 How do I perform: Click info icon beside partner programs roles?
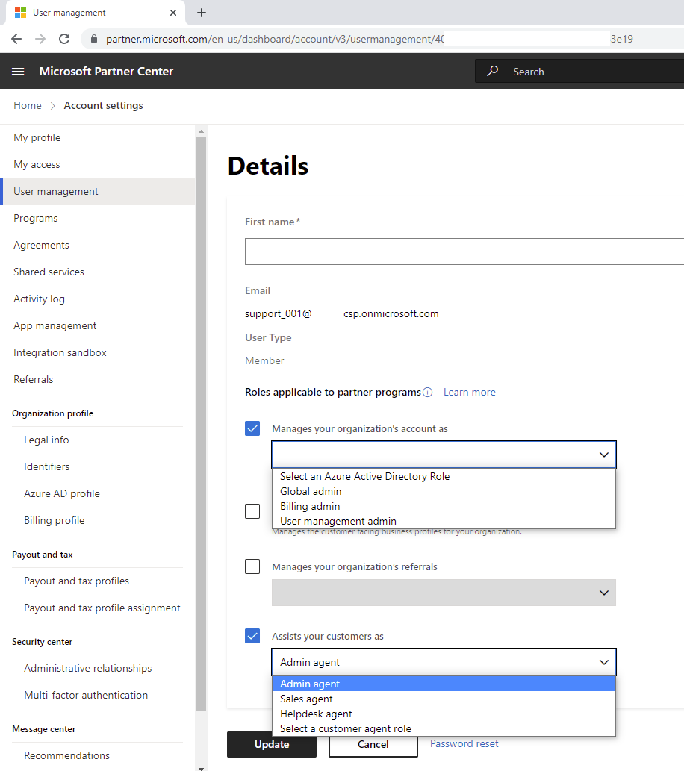(x=428, y=393)
